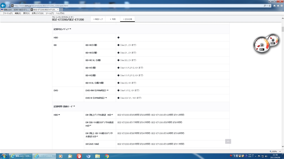This screenshot has height=159, width=284.
Task: Toggle the IME input mode A icon
Action: pos(234,156)
